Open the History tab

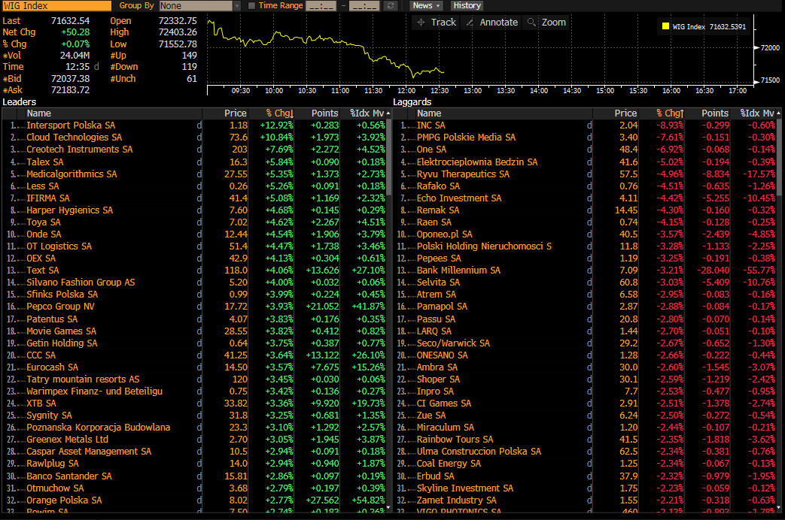pos(467,6)
